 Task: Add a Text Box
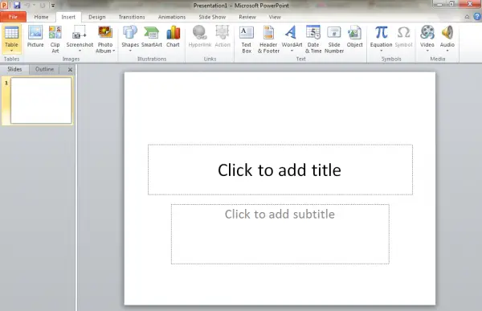pyautogui.click(x=247, y=39)
